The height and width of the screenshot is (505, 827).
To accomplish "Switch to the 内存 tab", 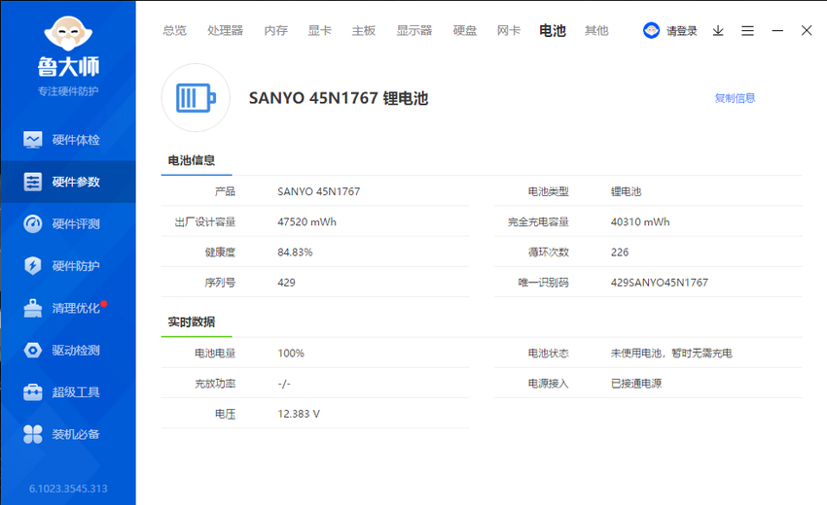I will coord(276,30).
